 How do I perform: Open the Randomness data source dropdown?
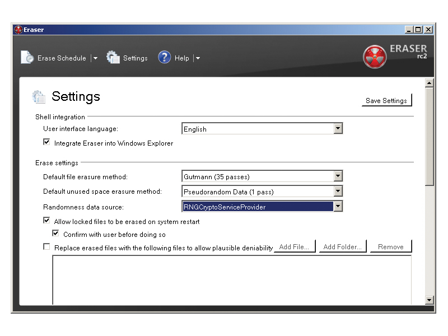coord(262,206)
